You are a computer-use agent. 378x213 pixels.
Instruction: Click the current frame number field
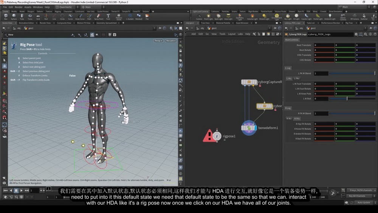[x=34, y=190]
